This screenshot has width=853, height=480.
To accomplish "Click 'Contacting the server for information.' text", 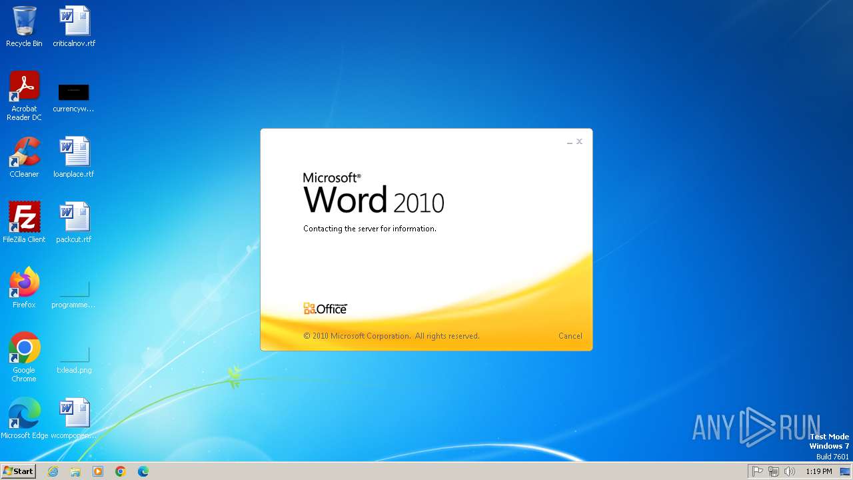I will (370, 229).
